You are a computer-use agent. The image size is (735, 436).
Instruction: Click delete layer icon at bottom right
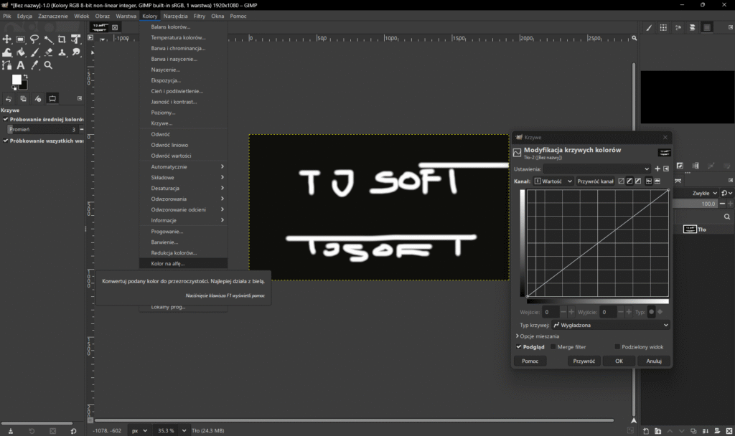coord(729,431)
